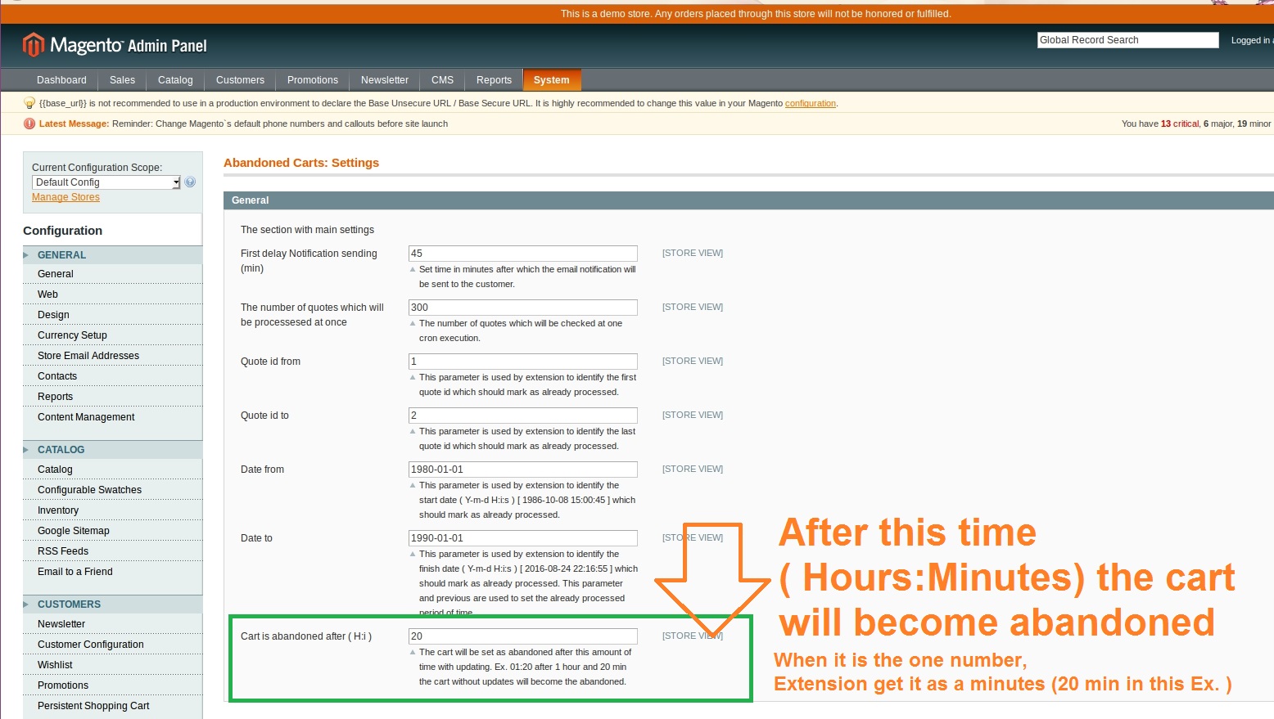
Task: Open Email to a Friend configuration
Action: (75, 572)
